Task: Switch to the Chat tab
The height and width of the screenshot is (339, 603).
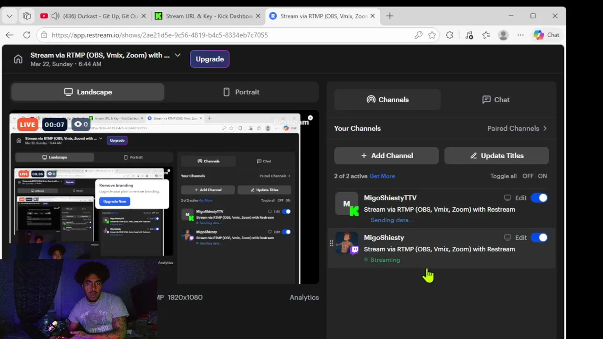Action: (496, 99)
